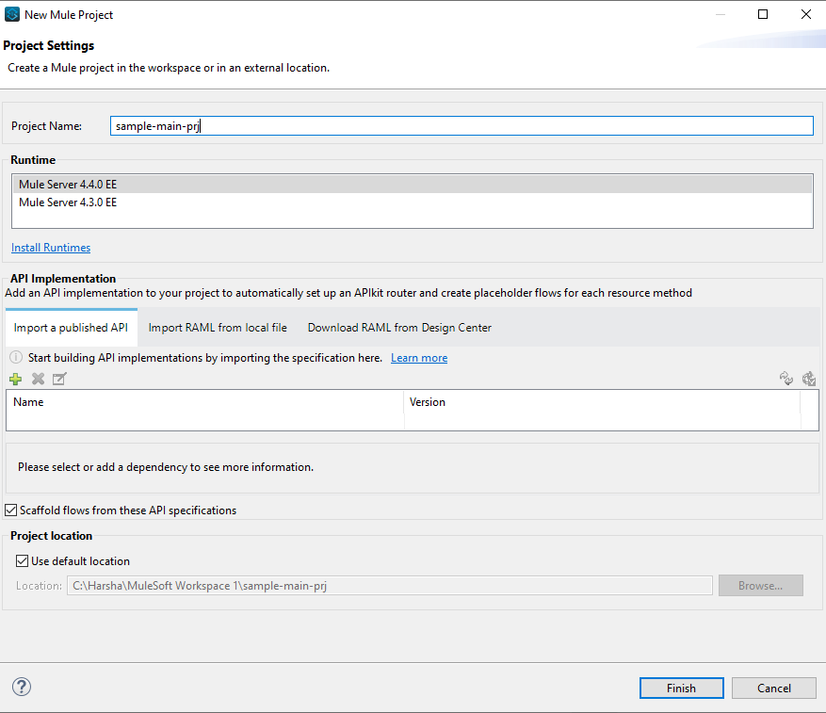The image size is (826, 713).
Task: Click the Finish button
Action: click(681, 688)
